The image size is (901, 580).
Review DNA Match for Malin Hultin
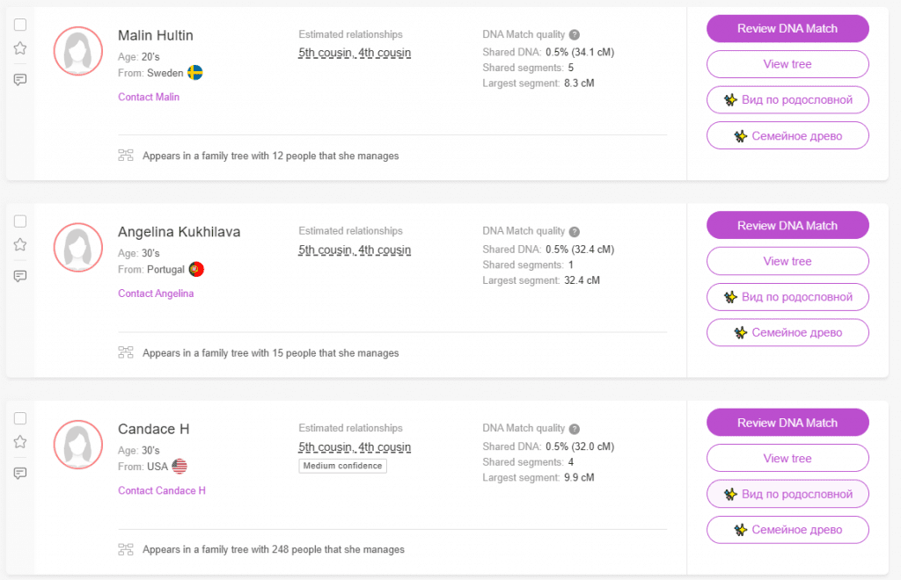pyautogui.click(x=787, y=29)
